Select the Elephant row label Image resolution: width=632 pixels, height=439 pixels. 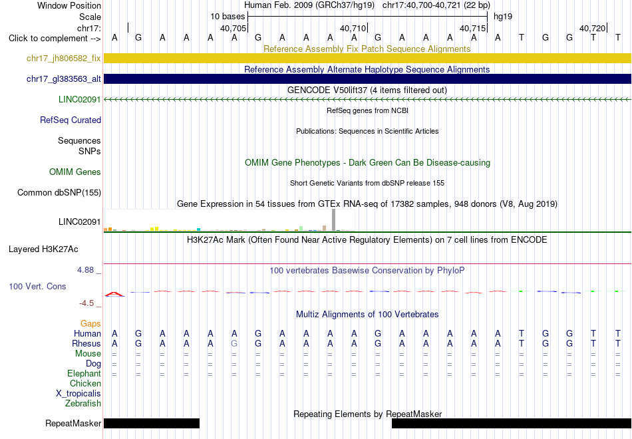click(x=84, y=374)
